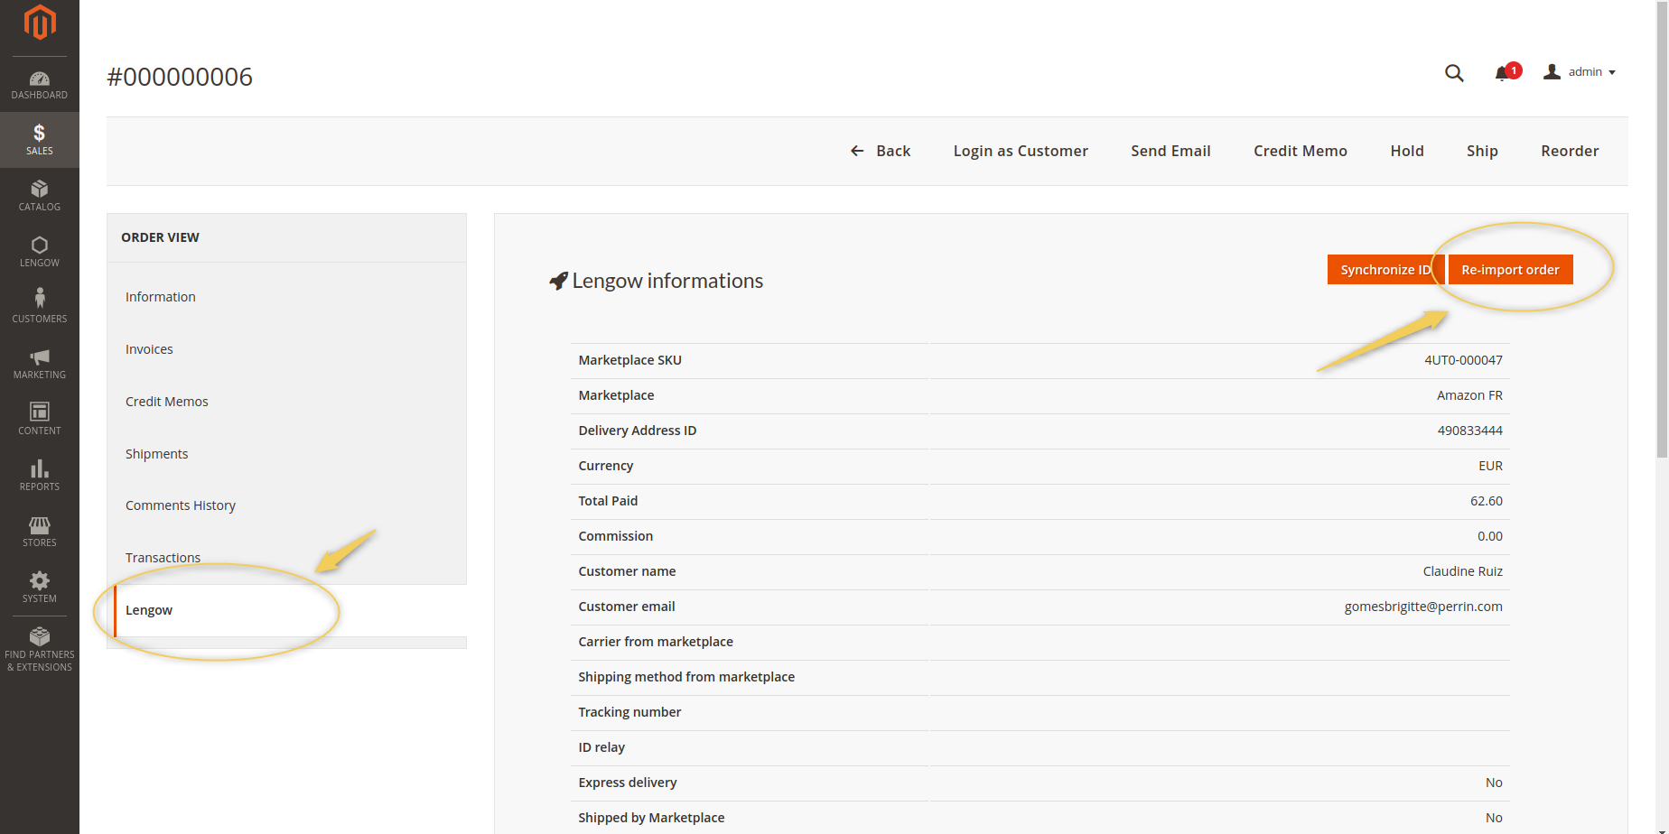Select the Comments History tab
Image resolution: width=1669 pixels, height=834 pixels.
pos(180,505)
